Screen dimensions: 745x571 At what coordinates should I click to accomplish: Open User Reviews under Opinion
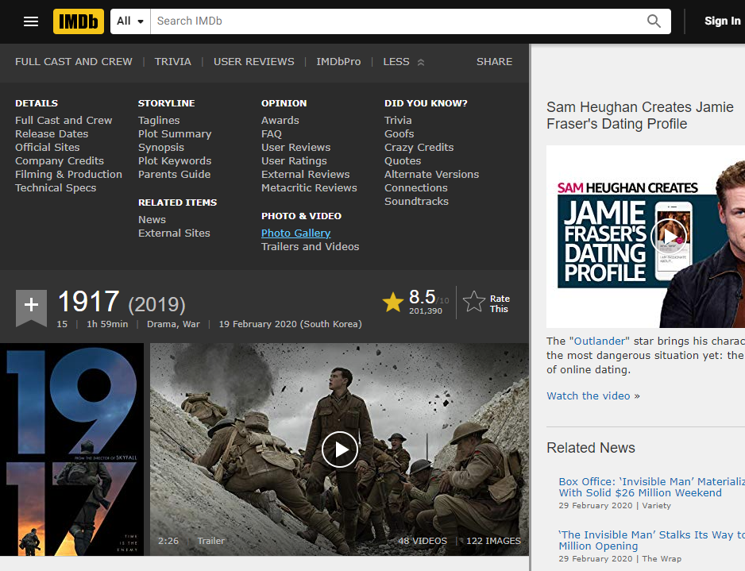(296, 147)
